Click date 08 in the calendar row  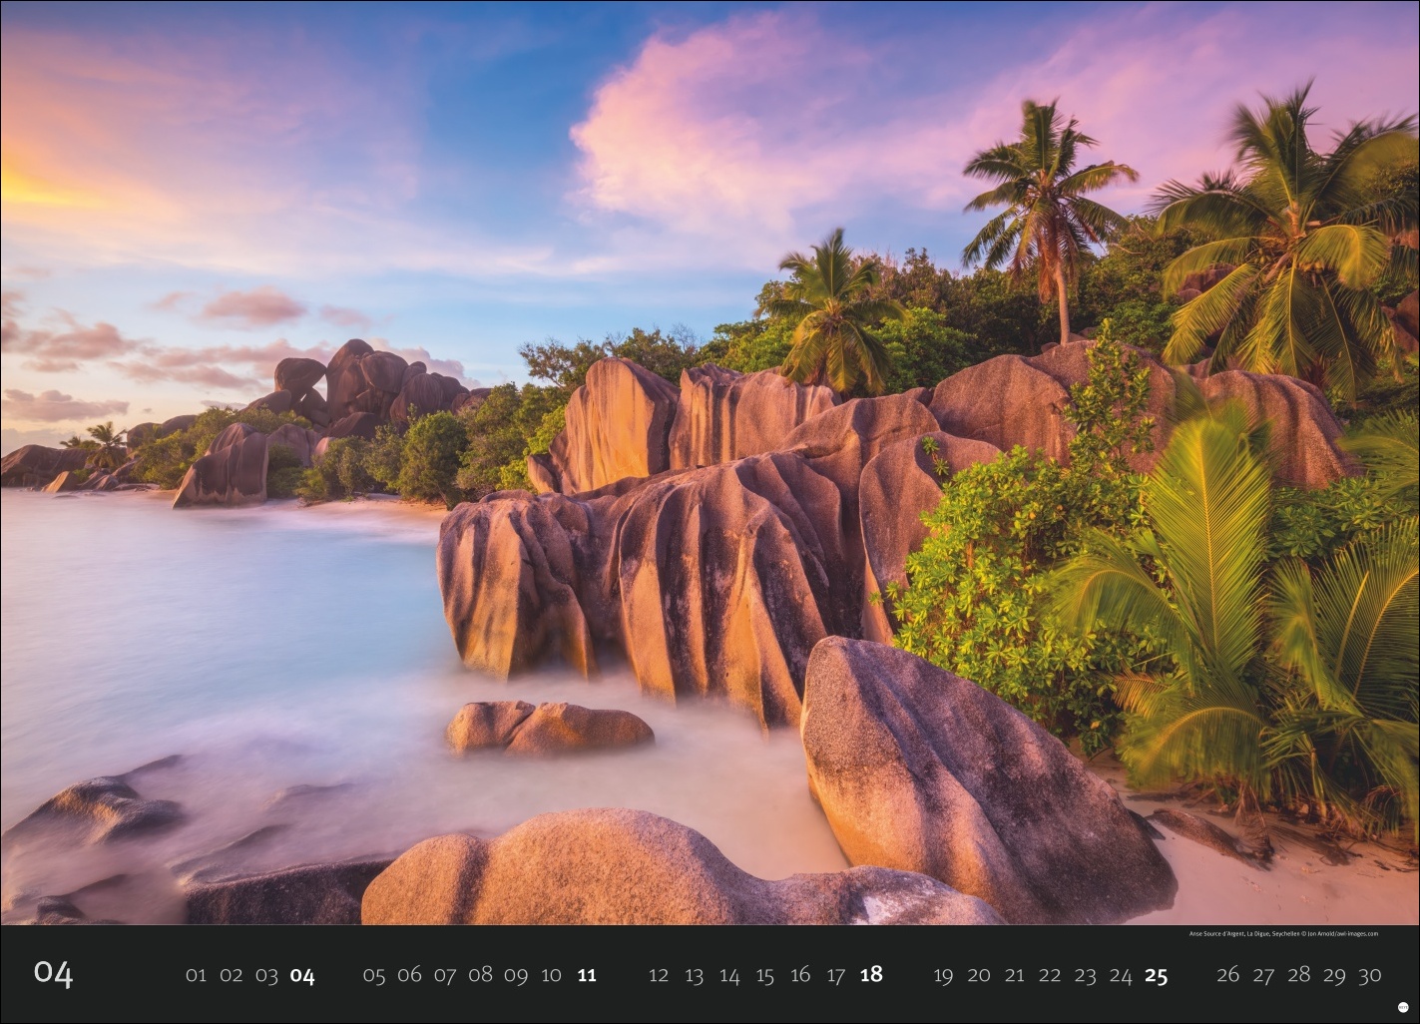pyautogui.click(x=480, y=975)
